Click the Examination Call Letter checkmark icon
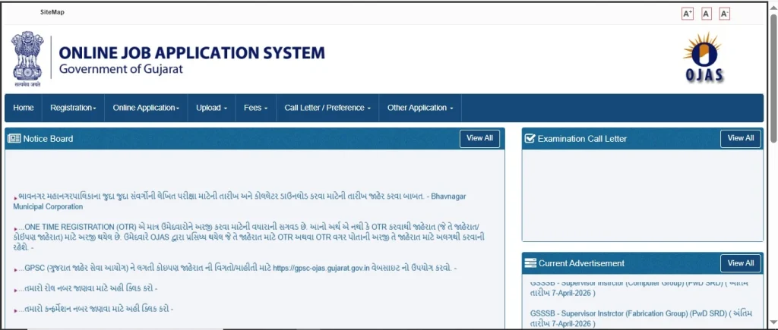This screenshot has height=330, width=778. click(530, 139)
